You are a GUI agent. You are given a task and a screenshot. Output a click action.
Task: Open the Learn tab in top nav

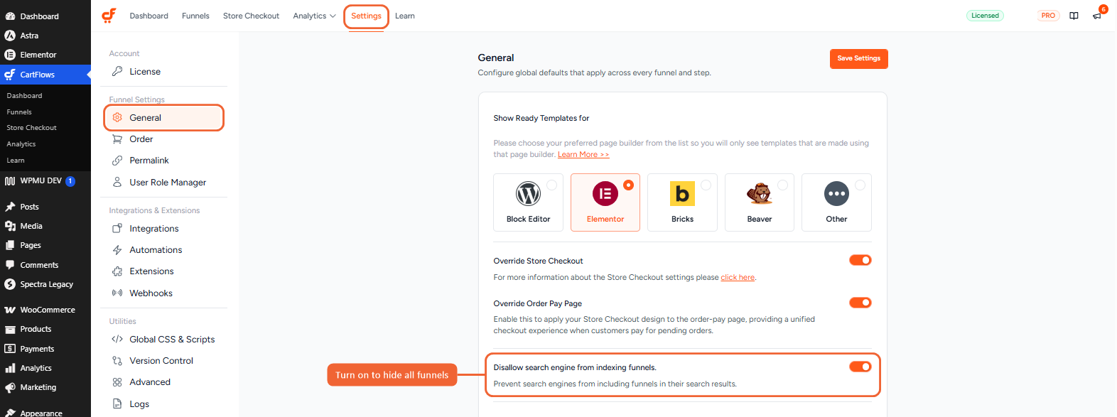pos(405,16)
